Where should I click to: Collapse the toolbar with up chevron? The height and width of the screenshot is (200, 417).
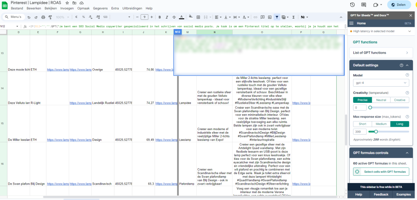(x=341, y=17)
